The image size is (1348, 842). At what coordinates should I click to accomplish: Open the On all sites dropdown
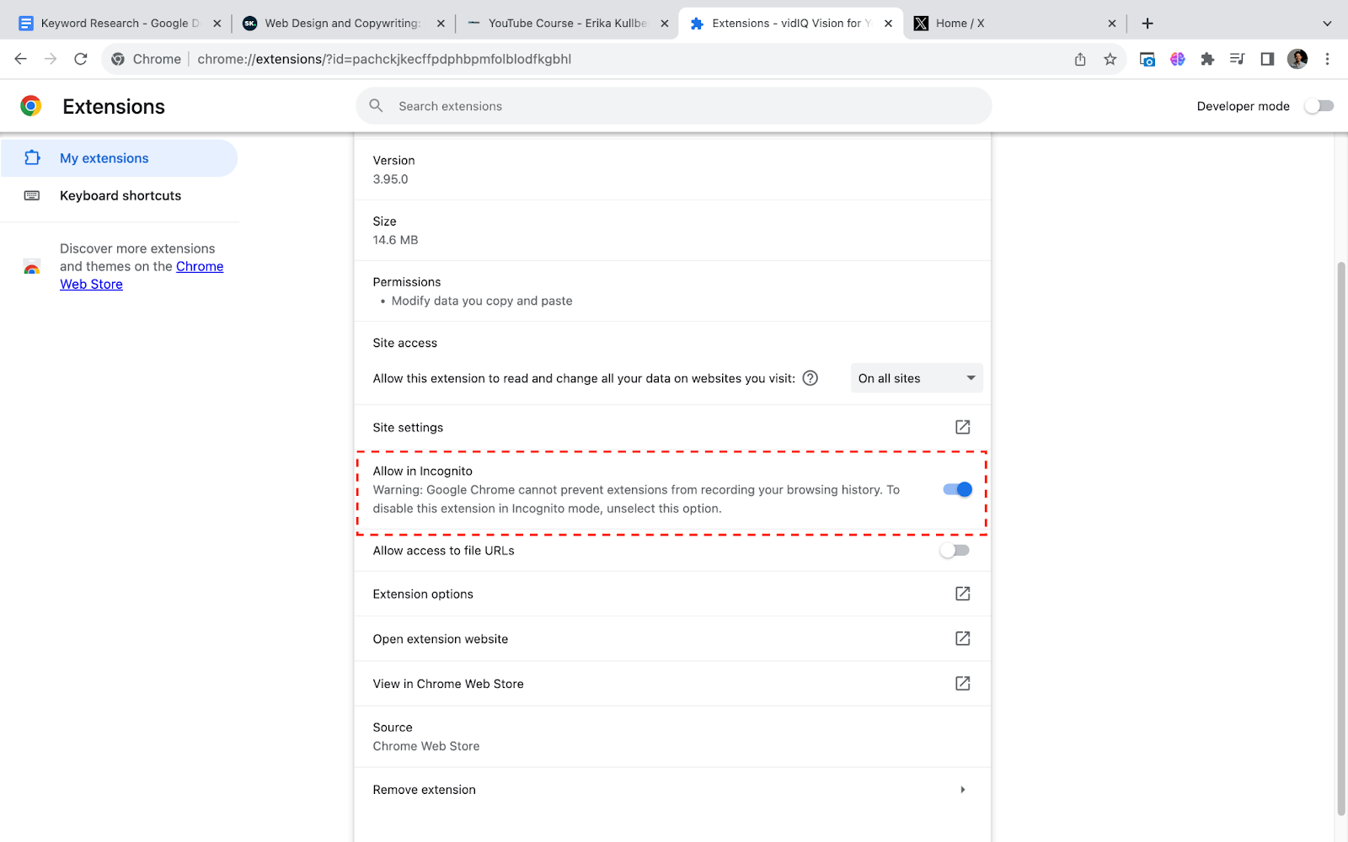pos(917,378)
